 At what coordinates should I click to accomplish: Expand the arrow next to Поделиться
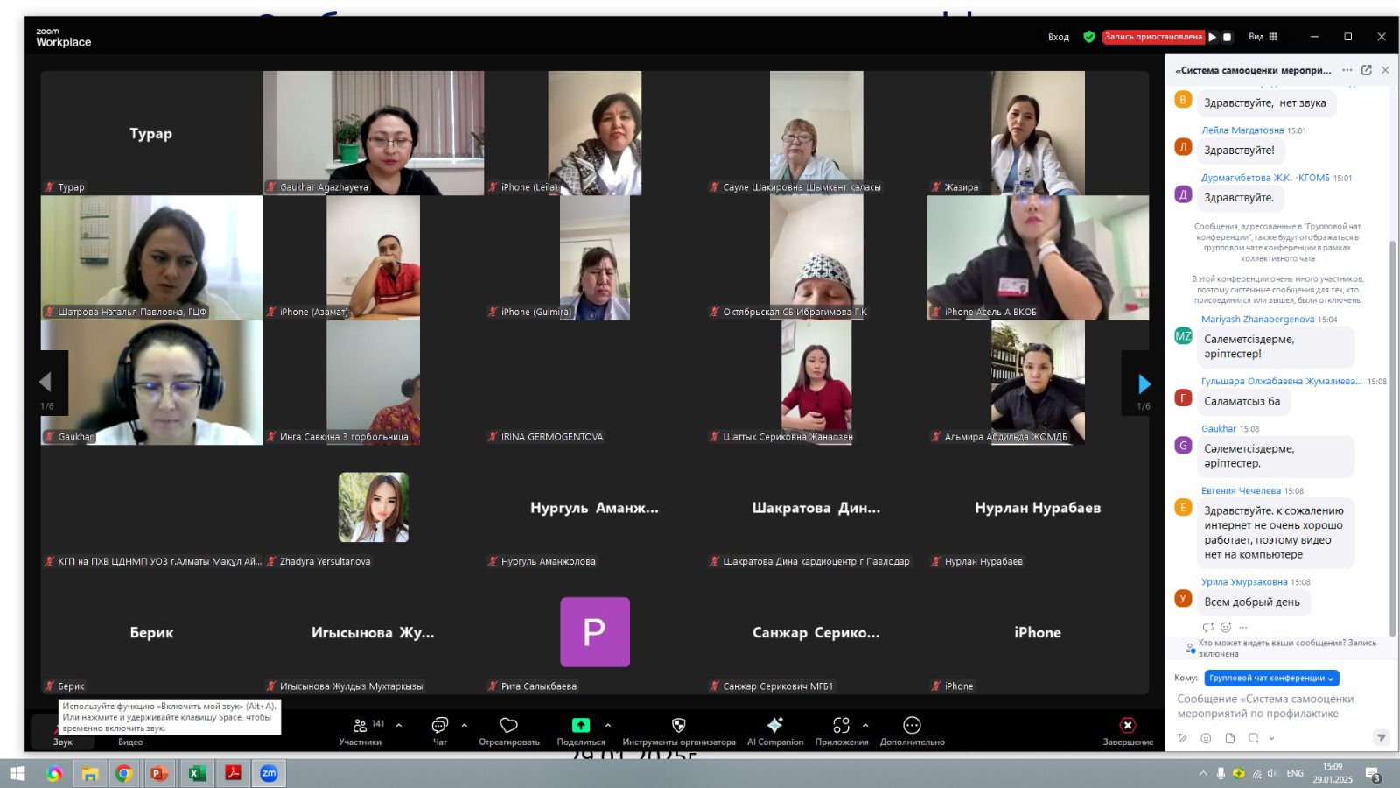pos(608,725)
